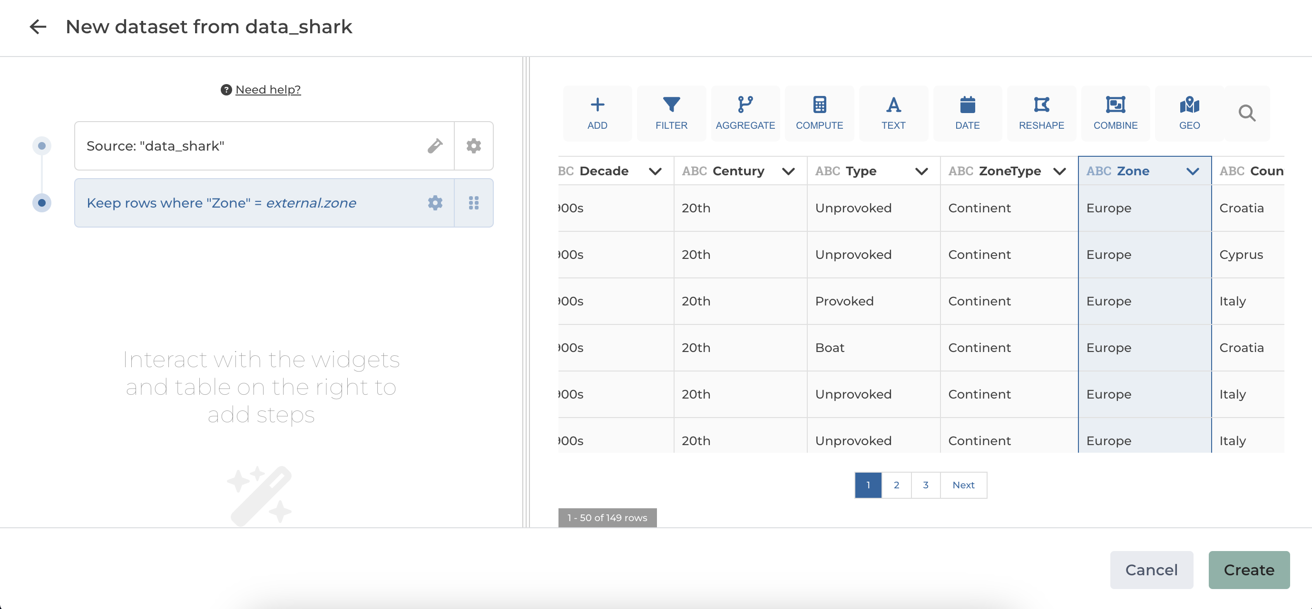Open the GEO map tool
The image size is (1312, 609).
pyautogui.click(x=1189, y=113)
